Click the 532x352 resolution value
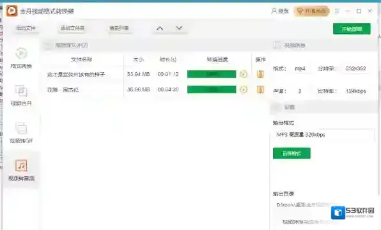Viewport: 381px width, 230px height. pos(355,68)
